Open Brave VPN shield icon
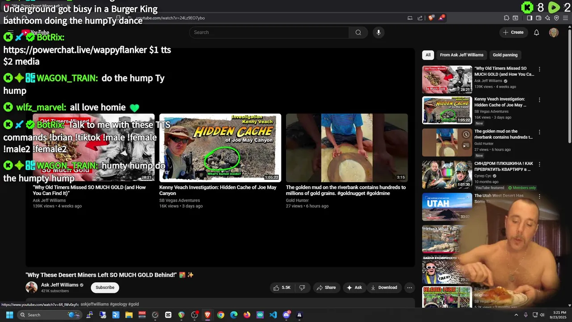Viewport: 572px width, 322px height. click(556, 18)
